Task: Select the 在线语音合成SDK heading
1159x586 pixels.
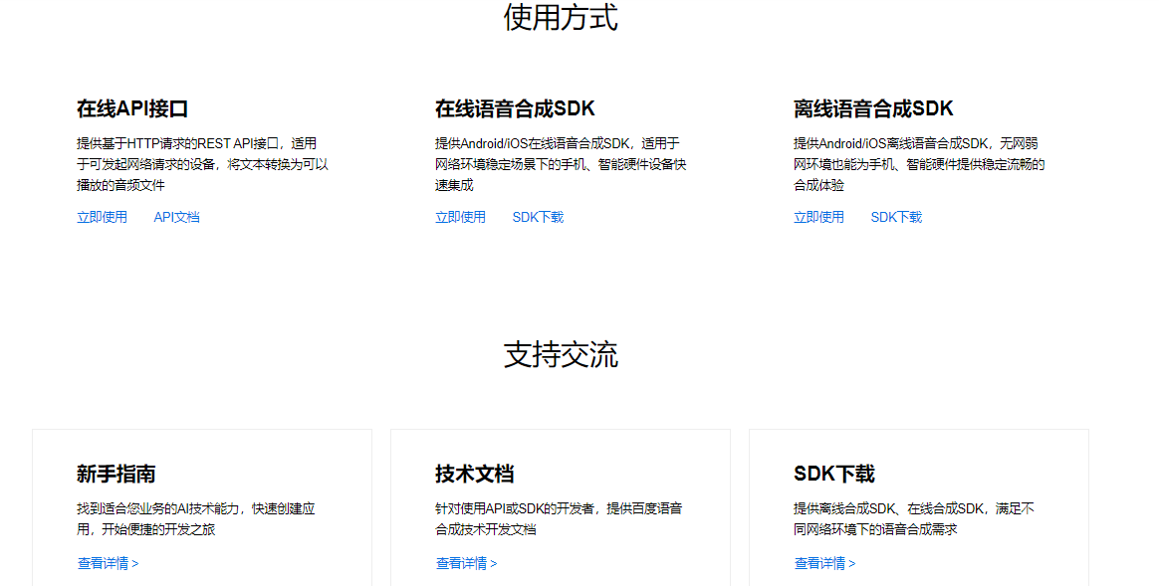Action: (x=515, y=108)
